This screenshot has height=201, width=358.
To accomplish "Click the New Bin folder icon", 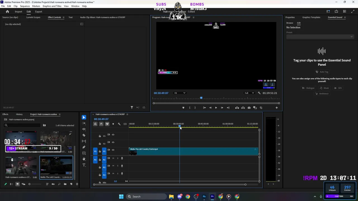I will (65, 184).
